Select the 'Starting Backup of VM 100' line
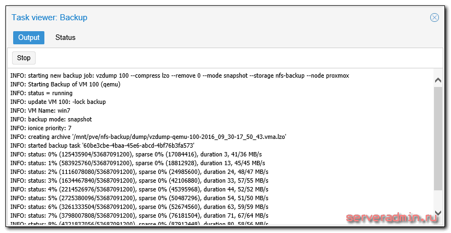This screenshot has width=451, height=233. click(x=65, y=84)
